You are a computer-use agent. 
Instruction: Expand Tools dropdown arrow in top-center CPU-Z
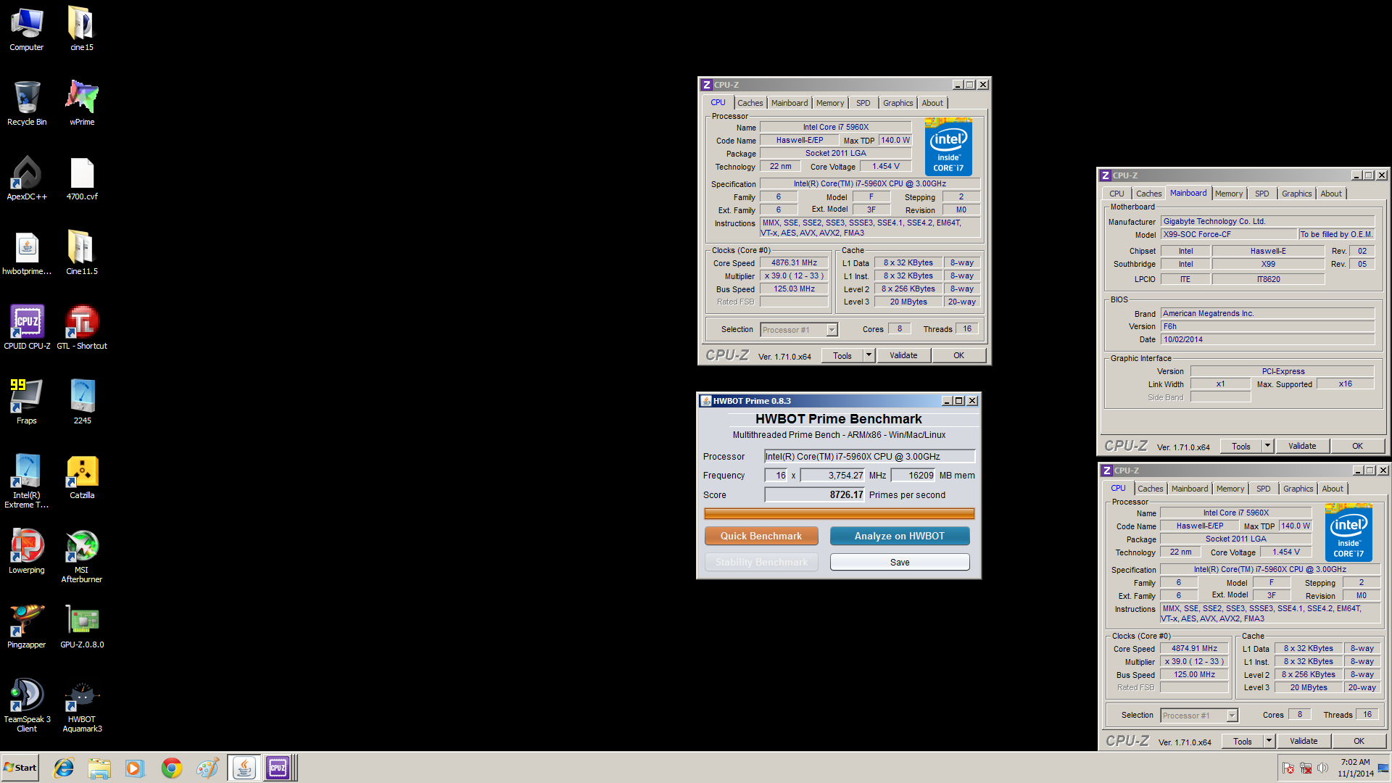click(x=869, y=355)
